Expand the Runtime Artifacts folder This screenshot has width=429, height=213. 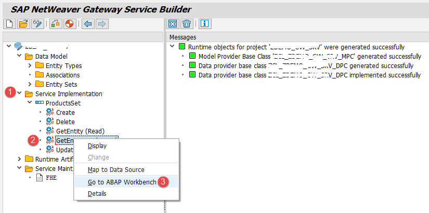[20, 159]
